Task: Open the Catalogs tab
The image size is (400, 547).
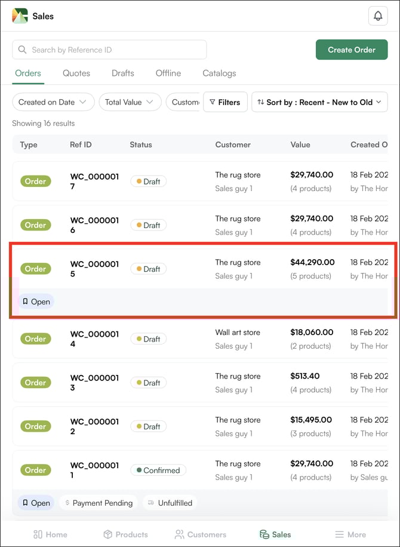Action: [219, 73]
